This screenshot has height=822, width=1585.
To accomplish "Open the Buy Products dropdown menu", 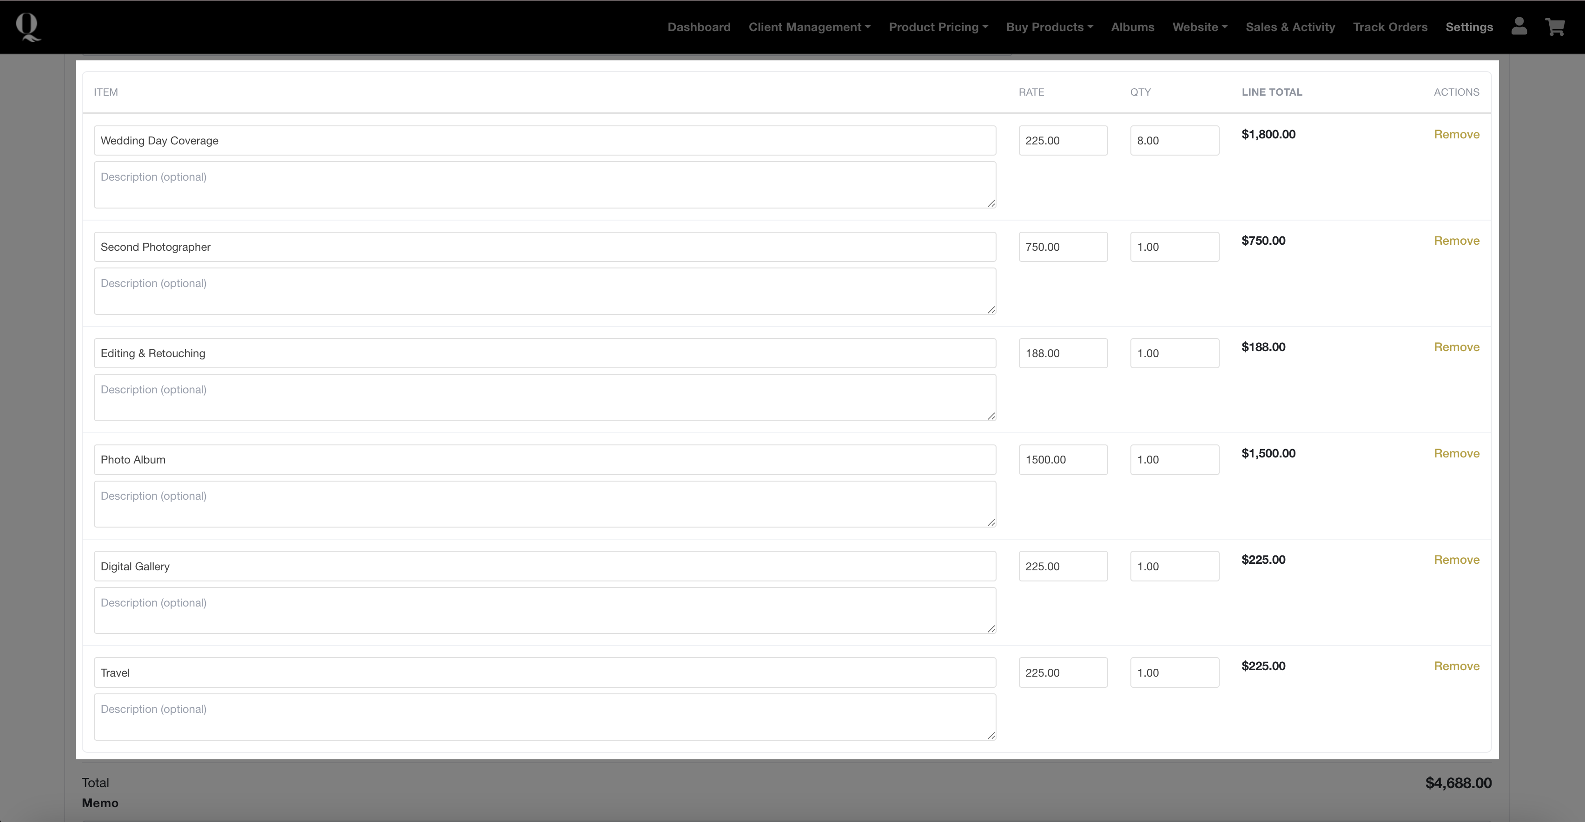I will (x=1049, y=27).
